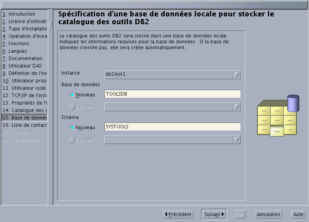Go to step 2 Licence d'utilisation
Image resolution: width=309 pixels, height=222 pixels.
[x=24, y=21]
